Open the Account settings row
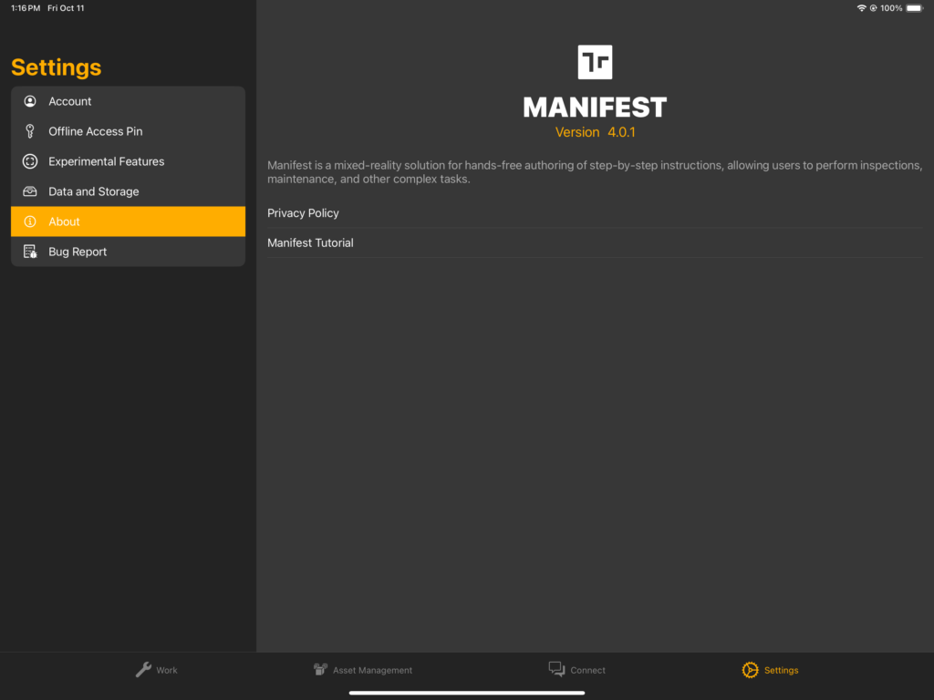The height and width of the screenshot is (700, 934). (x=128, y=101)
